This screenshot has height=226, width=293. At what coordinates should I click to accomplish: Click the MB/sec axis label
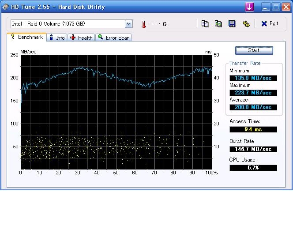(28, 52)
